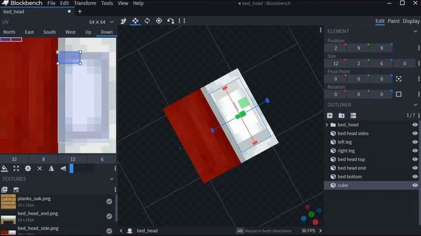Click the create texture icon

coord(16,189)
